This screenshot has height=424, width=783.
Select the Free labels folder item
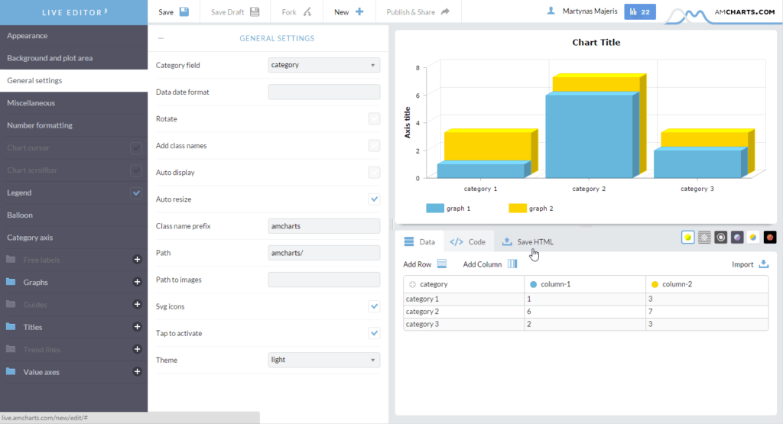coord(41,260)
